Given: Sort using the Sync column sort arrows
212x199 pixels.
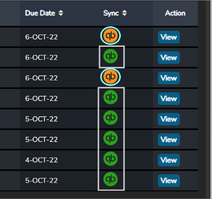Looking at the screenshot, I should coord(125,13).
